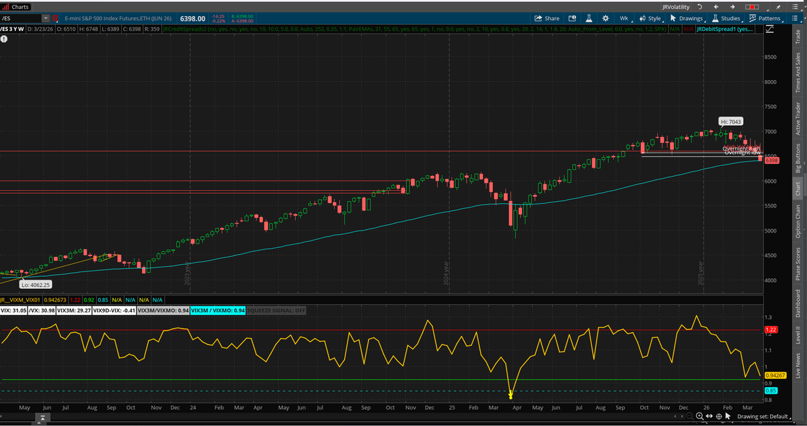Open the Level II side tab
This screenshot has width=807, height=426.
coord(798,336)
